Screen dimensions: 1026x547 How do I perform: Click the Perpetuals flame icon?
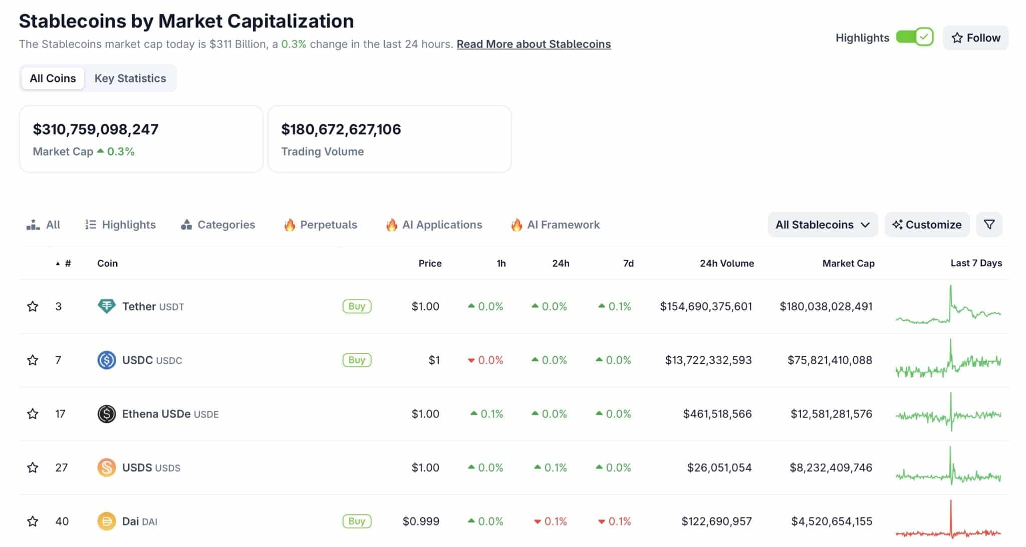tap(290, 225)
